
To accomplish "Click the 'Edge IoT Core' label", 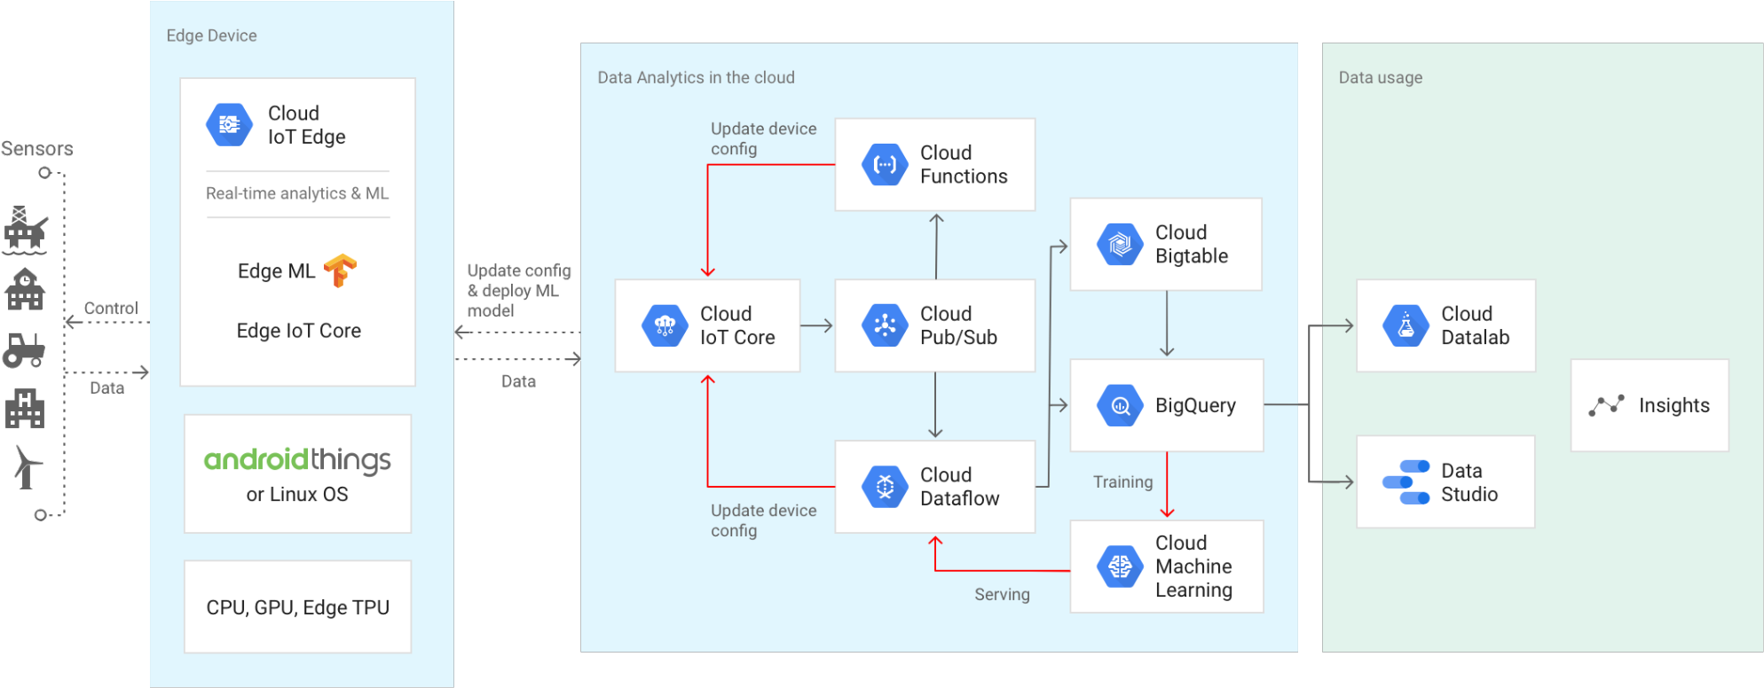I will tap(298, 331).
